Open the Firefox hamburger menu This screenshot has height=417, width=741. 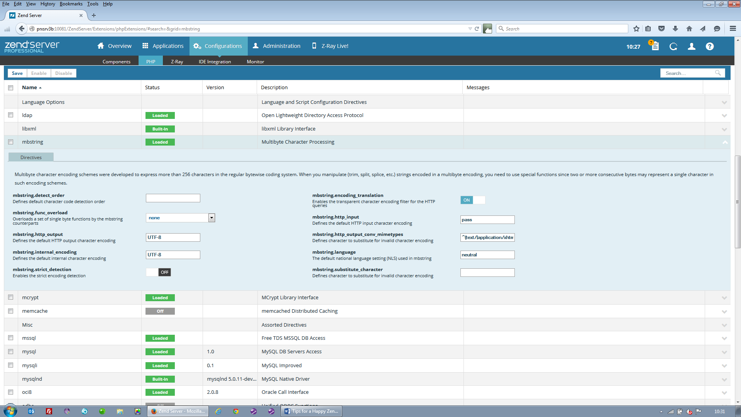(x=733, y=29)
